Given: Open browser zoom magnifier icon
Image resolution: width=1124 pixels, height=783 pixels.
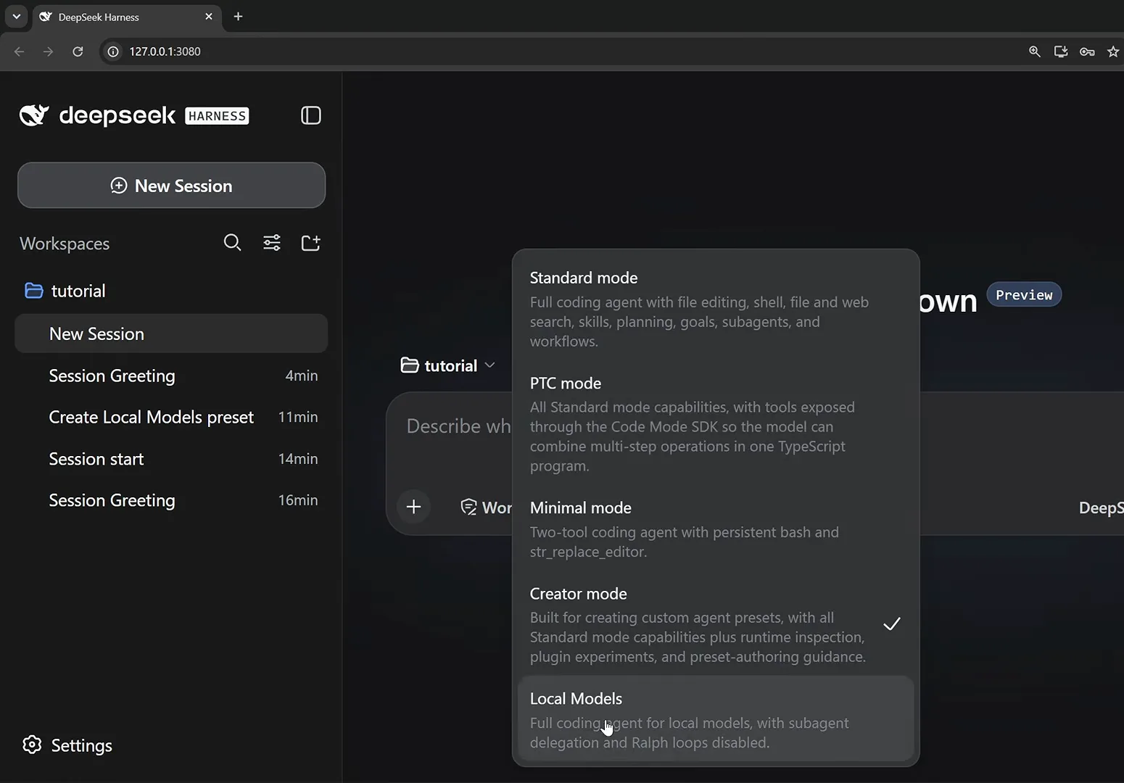Looking at the screenshot, I should (1035, 51).
